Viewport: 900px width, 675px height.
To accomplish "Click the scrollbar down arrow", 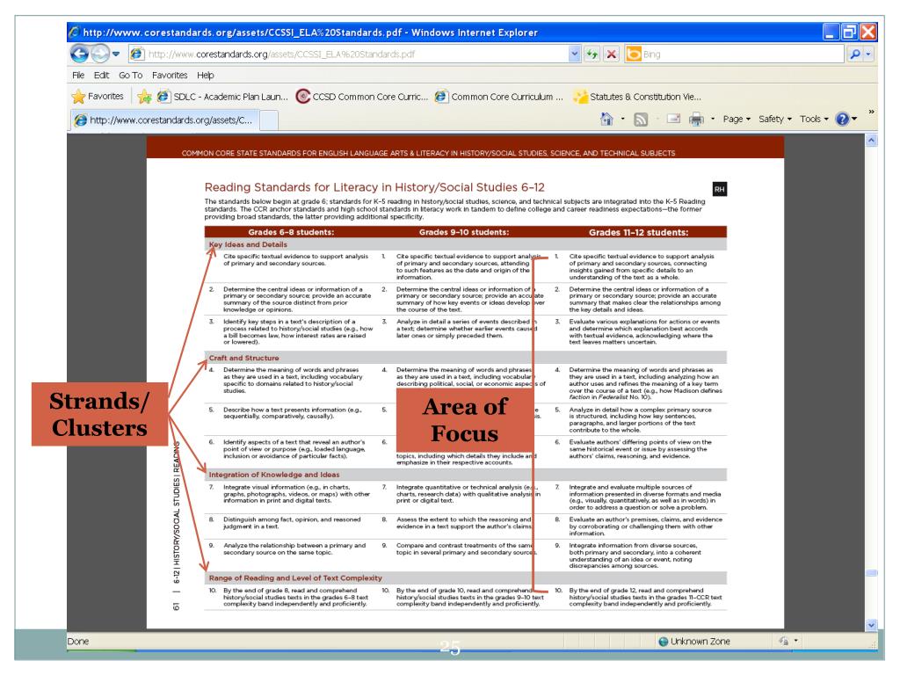I will click(871, 625).
